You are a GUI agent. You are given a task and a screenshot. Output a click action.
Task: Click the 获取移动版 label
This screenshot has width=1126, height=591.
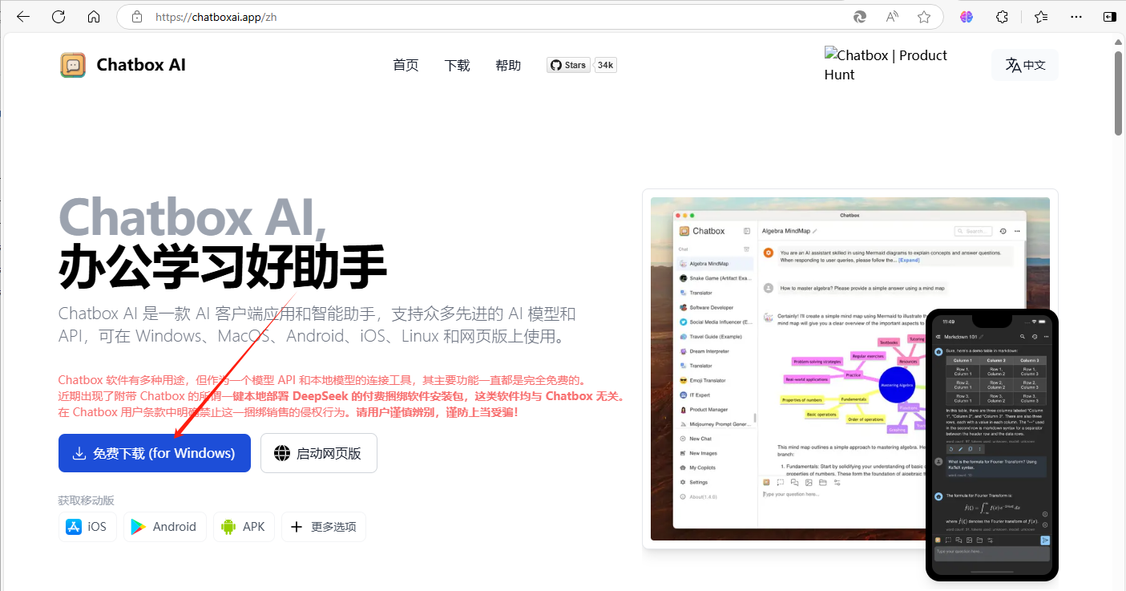click(87, 500)
